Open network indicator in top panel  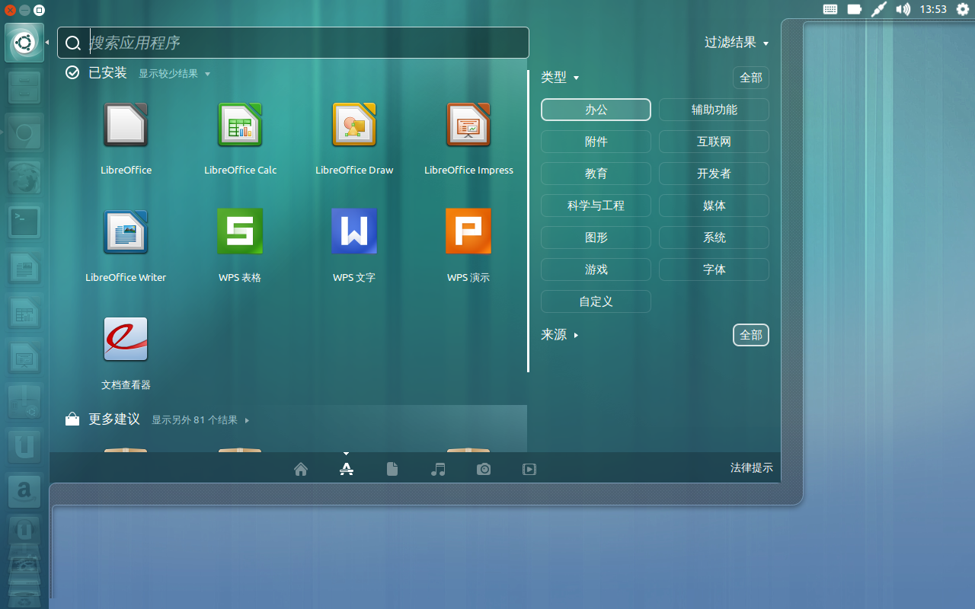point(879,9)
